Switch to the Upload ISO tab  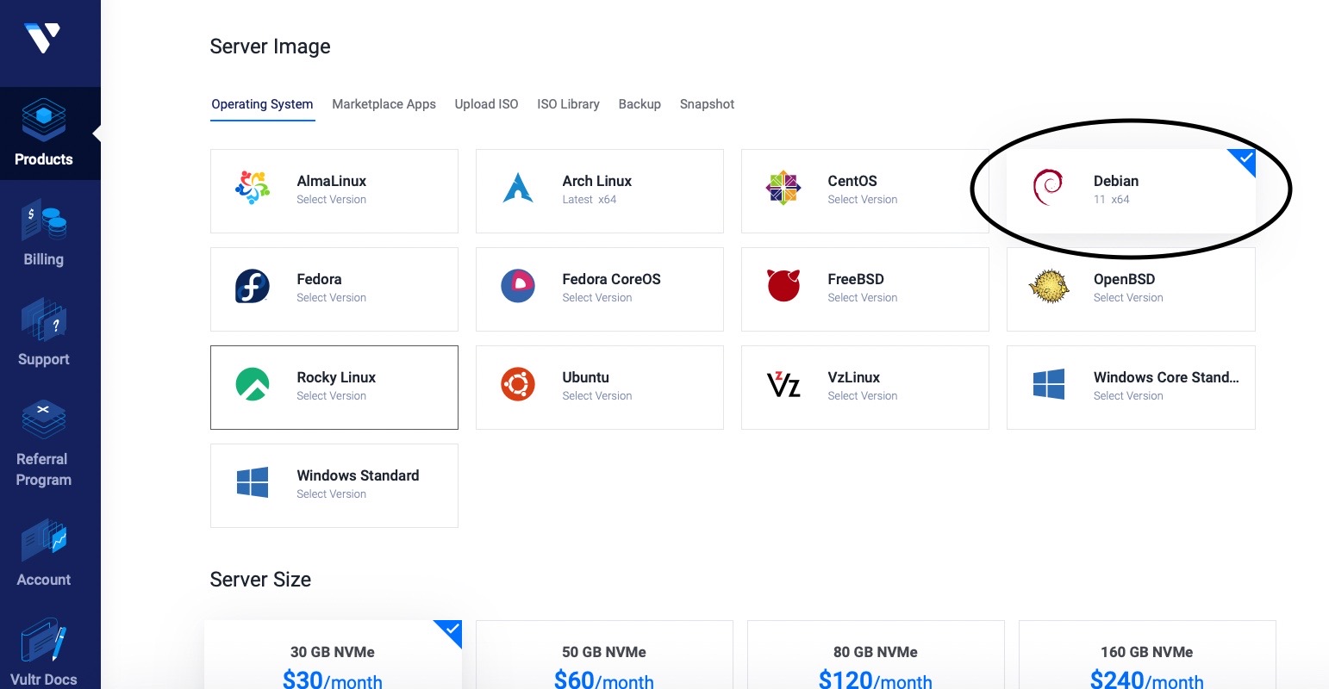tap(486, 104)
